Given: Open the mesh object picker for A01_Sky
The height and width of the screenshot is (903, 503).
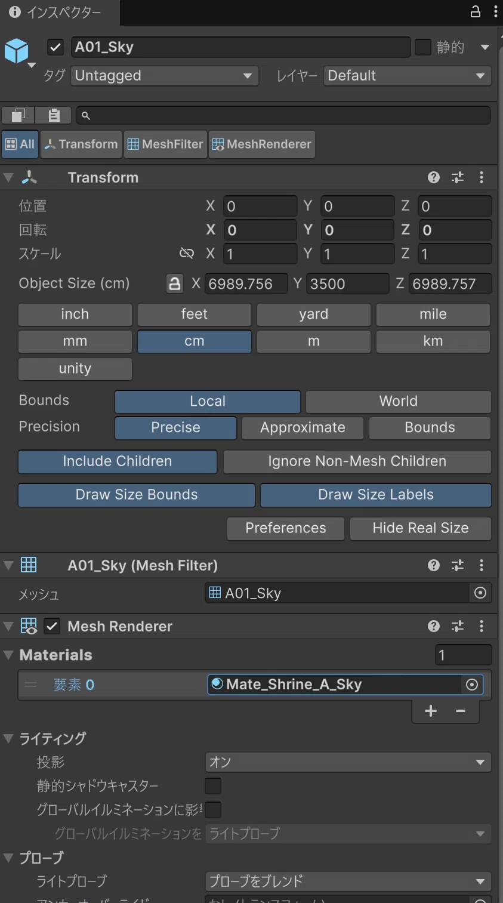Looking at the screenshot, I should click(x=480, y=593).
